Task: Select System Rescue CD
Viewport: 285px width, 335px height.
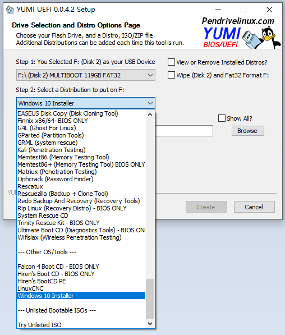Action: pyautogui.click(x=81, y=215)
